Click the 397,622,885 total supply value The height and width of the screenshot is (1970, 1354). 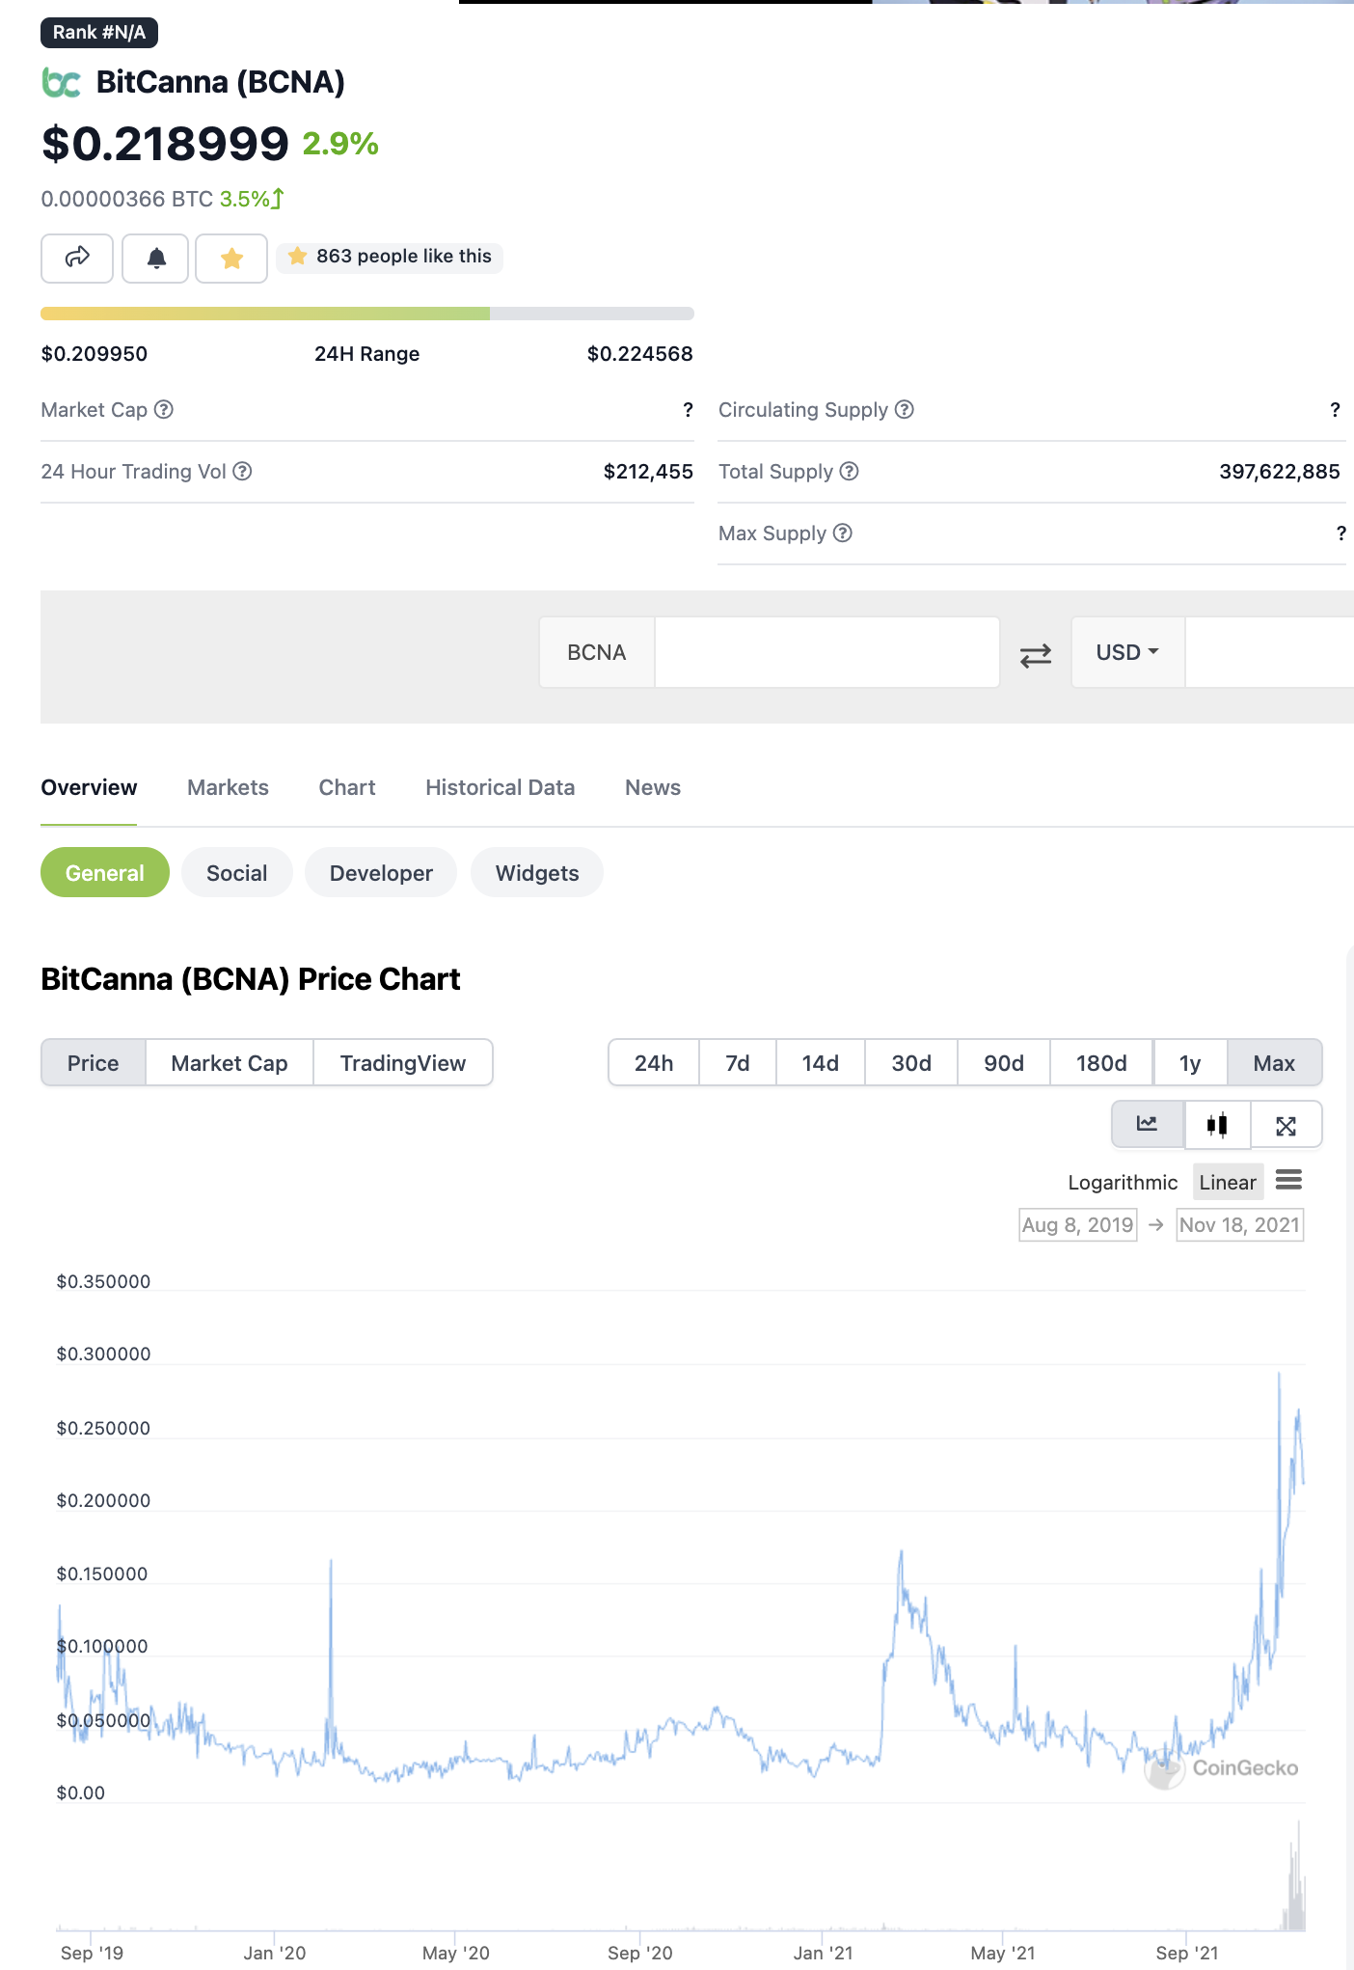point(1280,472)
